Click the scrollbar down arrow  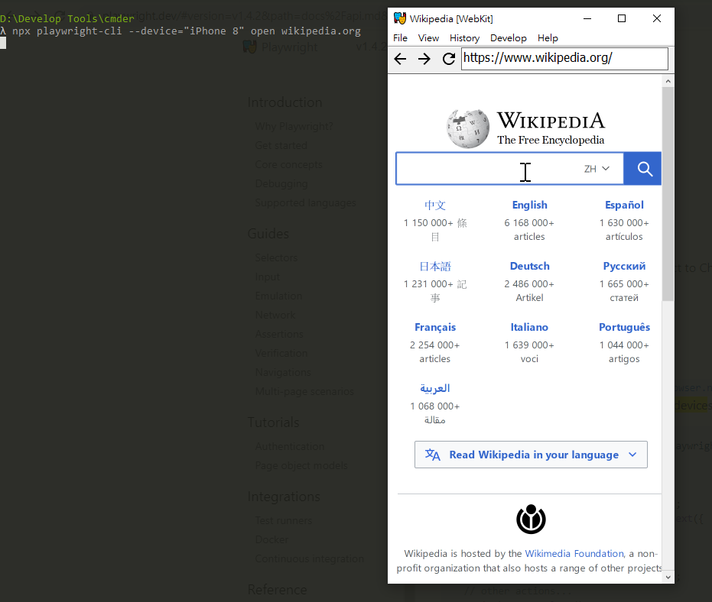(x=668, y=577)
